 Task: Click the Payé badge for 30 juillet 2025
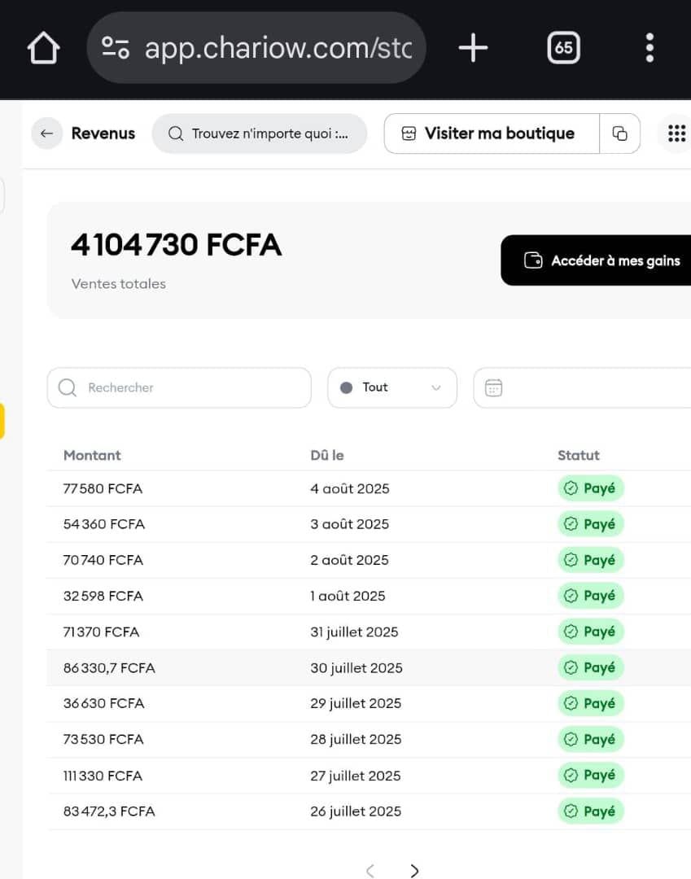coord(590,667)
